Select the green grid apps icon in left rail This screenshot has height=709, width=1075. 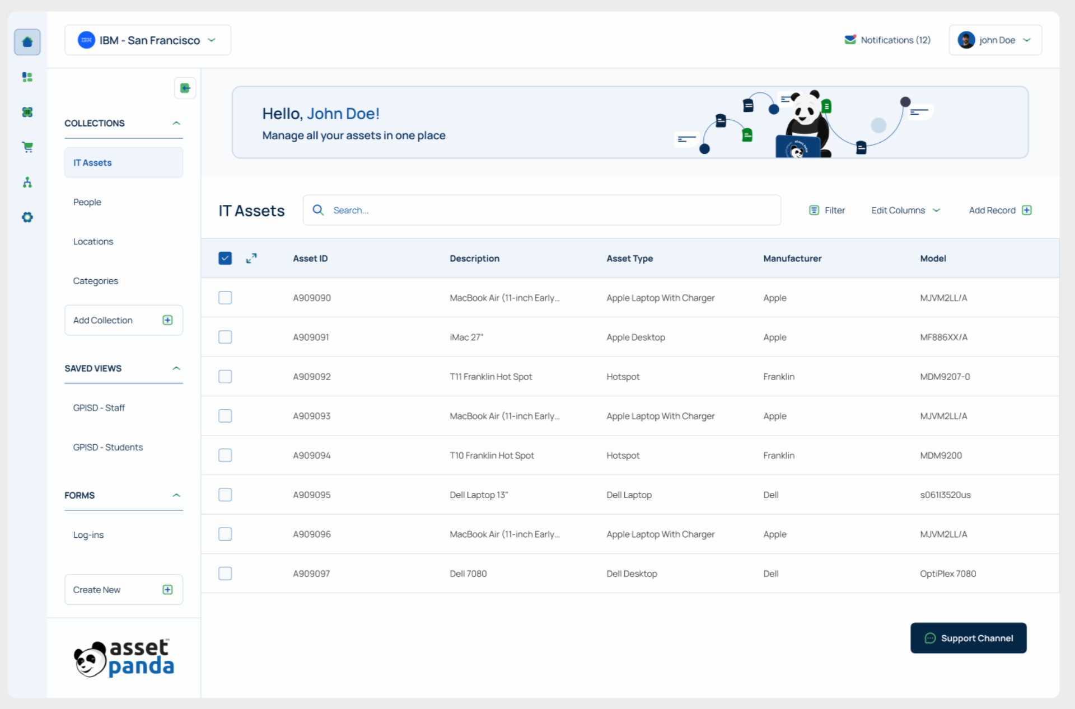27,112
